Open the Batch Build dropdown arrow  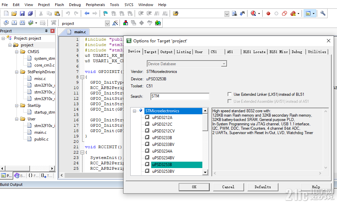click(36, 23)
